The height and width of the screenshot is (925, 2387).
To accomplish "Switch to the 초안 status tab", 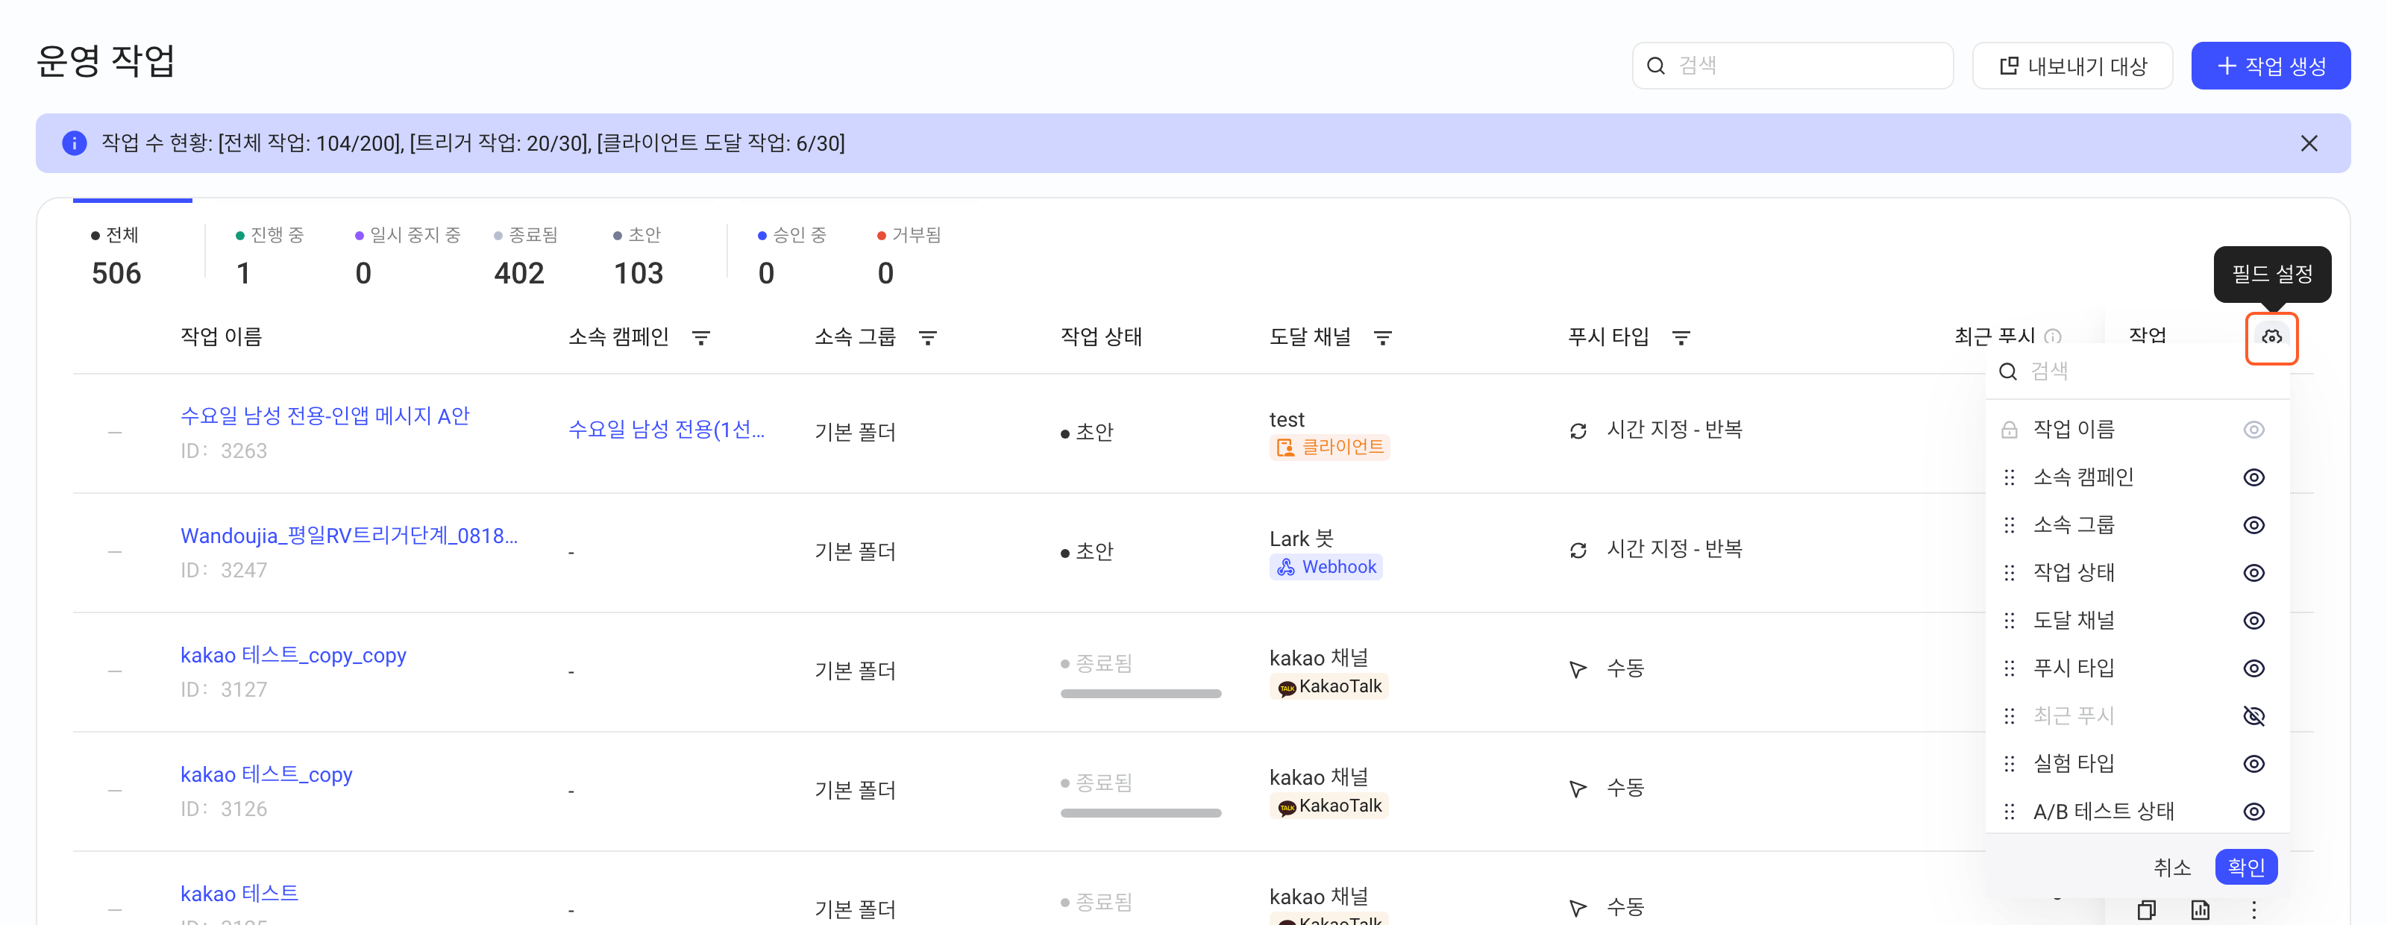I will click(639, 257).
